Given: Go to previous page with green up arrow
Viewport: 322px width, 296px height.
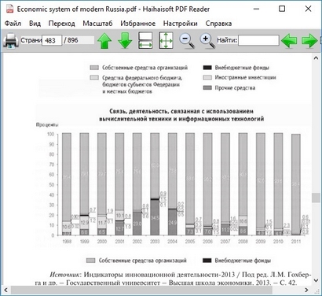Looking at the screenshot, I should pos(104,41).
